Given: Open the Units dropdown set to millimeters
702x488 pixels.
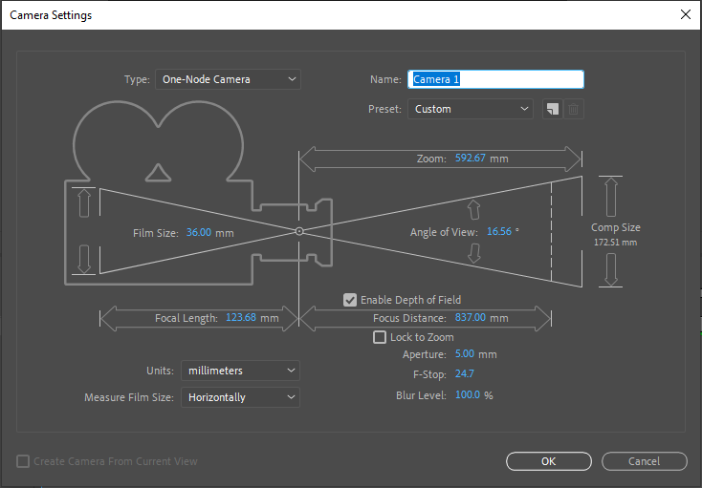Looking at the screenshot, I should click(x=240, y=371).
